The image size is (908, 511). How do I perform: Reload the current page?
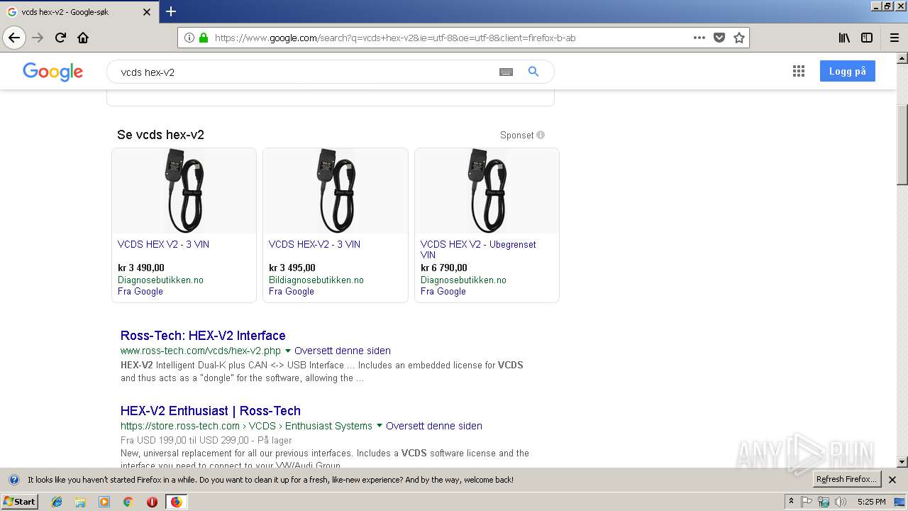pyautogui.click(x=60, y=38)
